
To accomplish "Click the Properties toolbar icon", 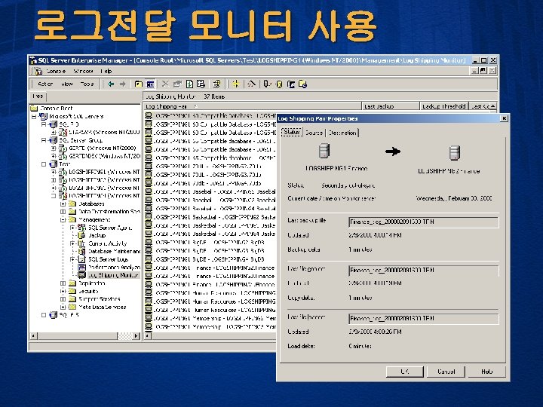I will click(x=178, y=84).
